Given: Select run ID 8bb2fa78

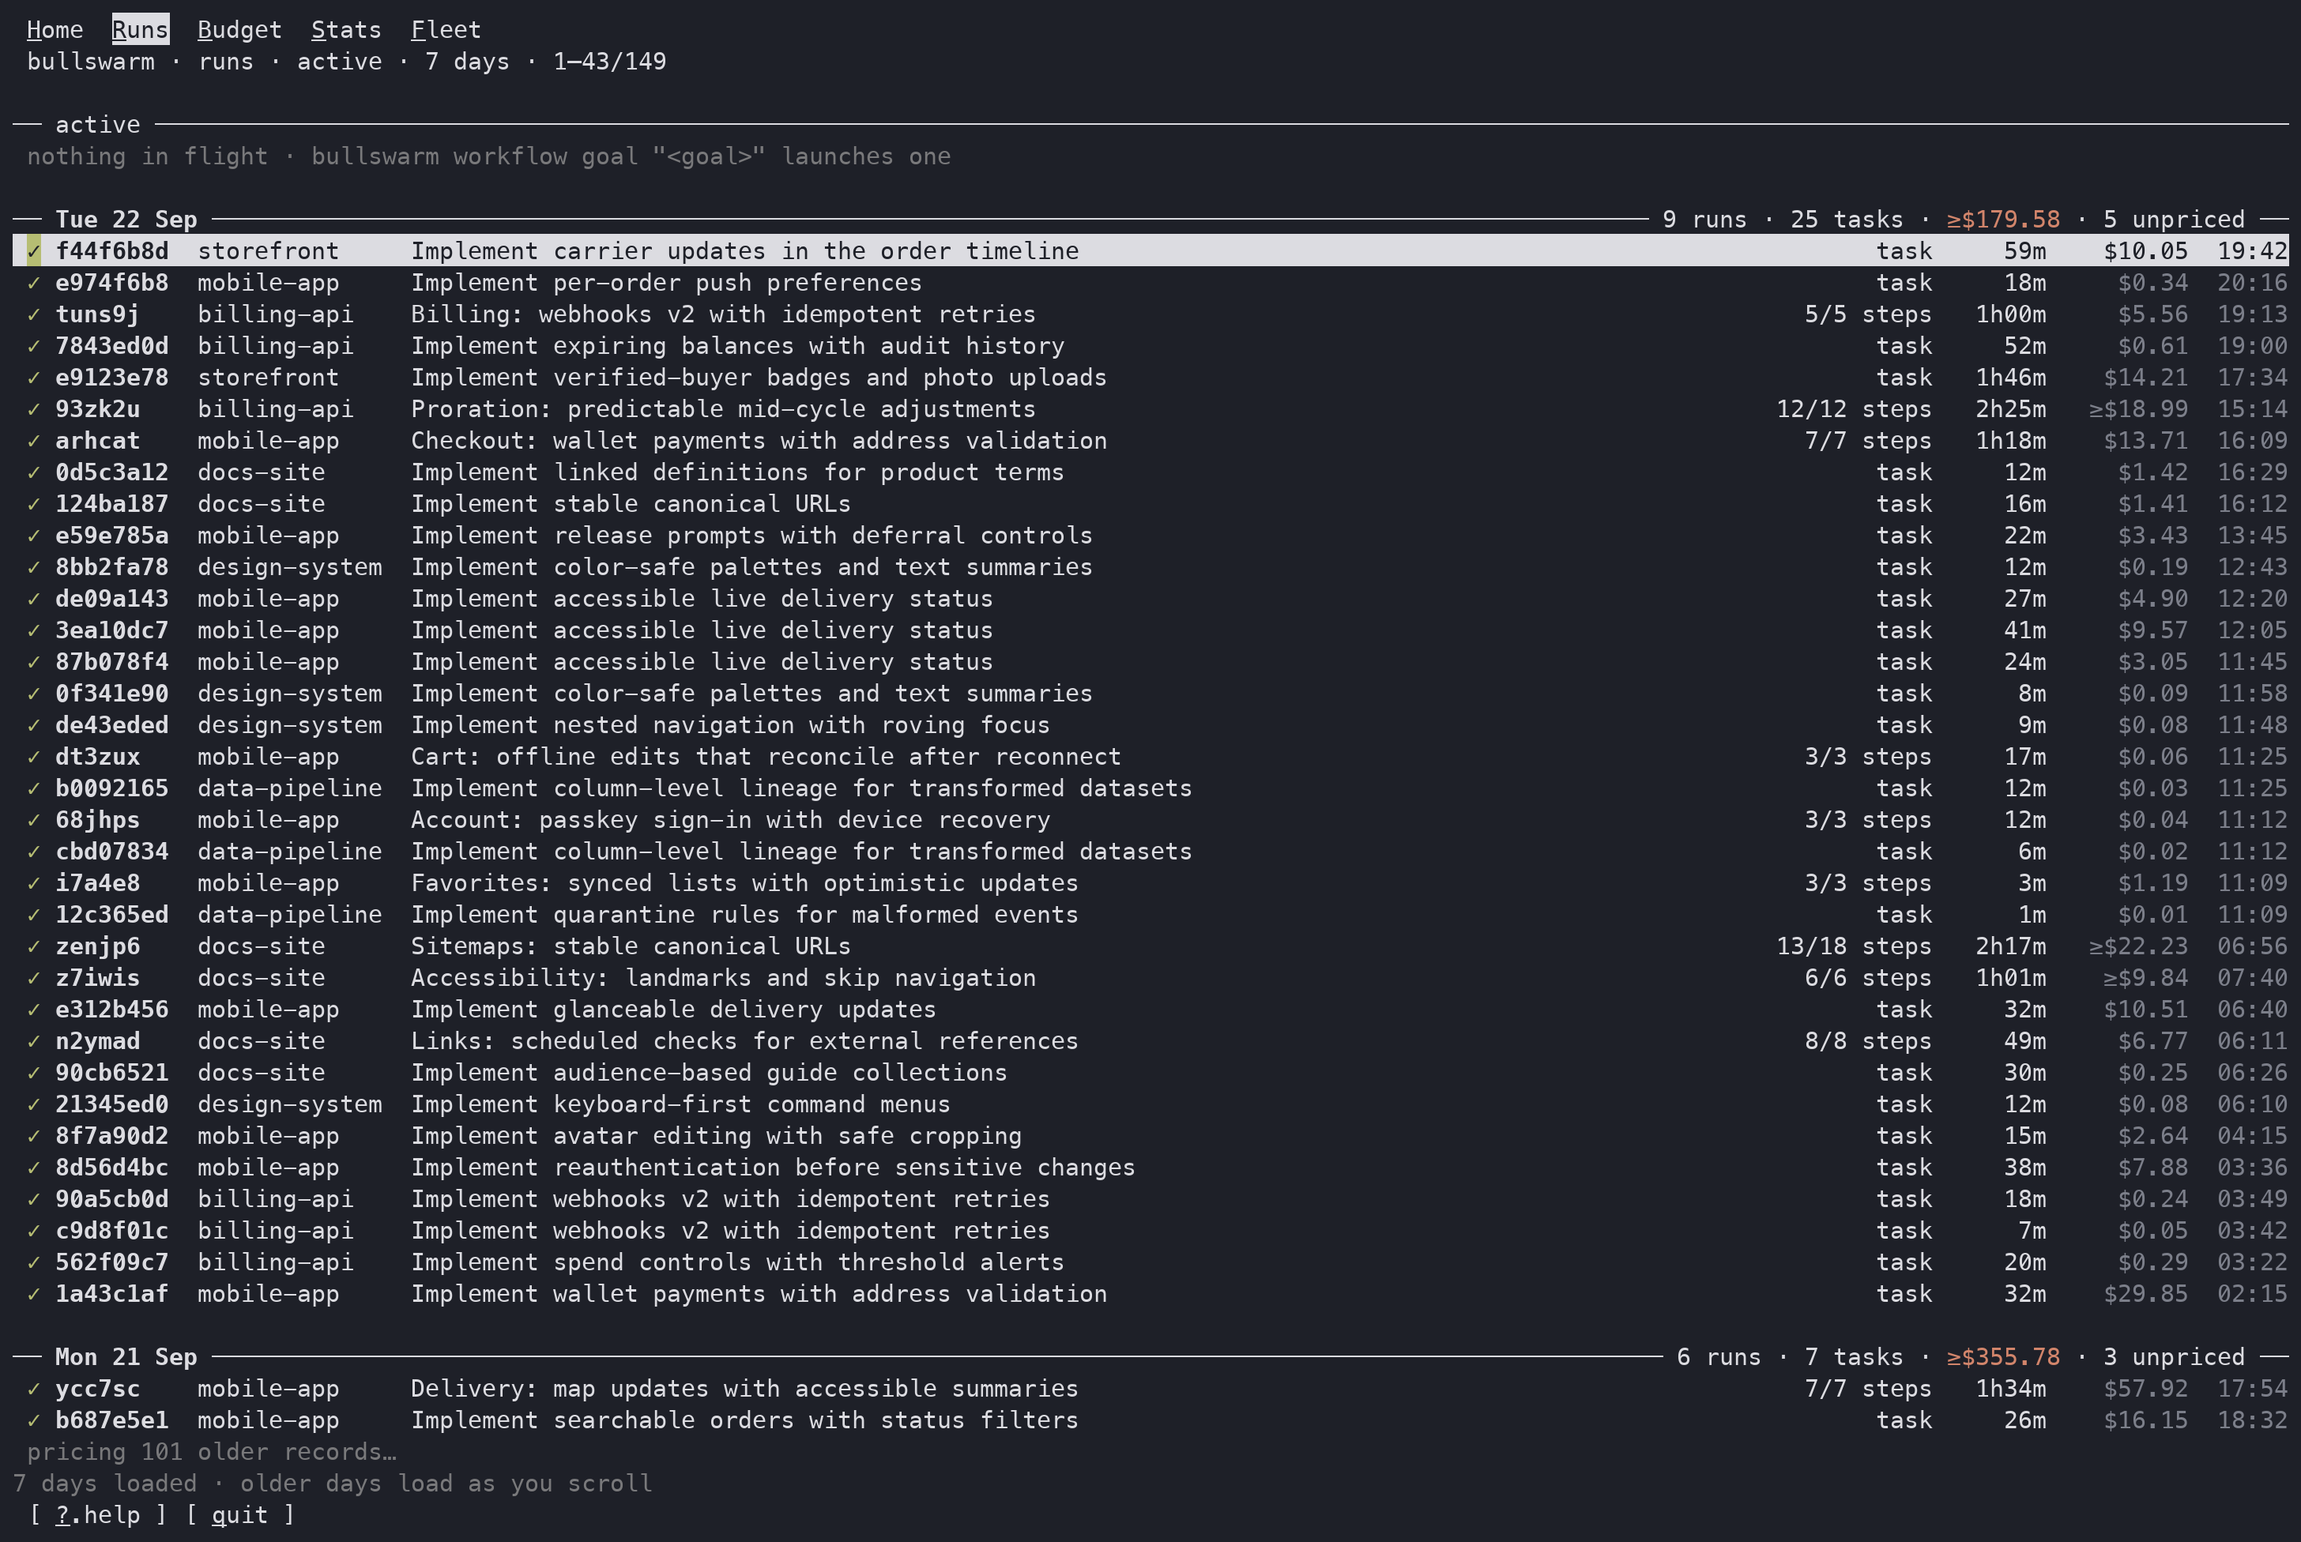Looking at the screenshot, I should [112, 566].
